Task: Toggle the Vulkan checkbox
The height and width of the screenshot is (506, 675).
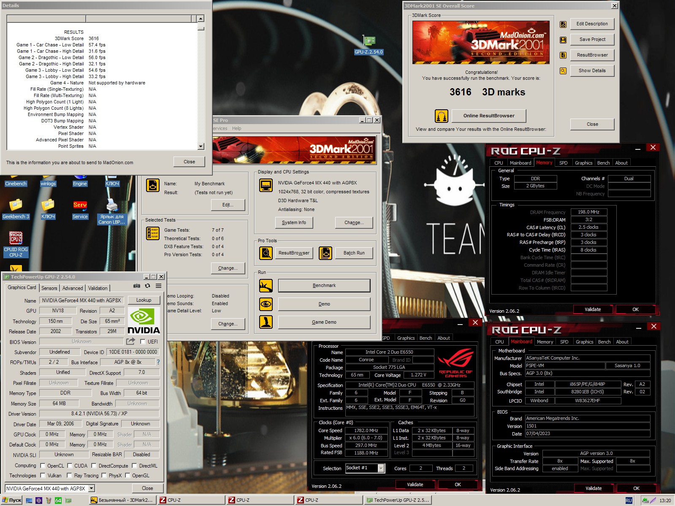Action: coord(43,476)
